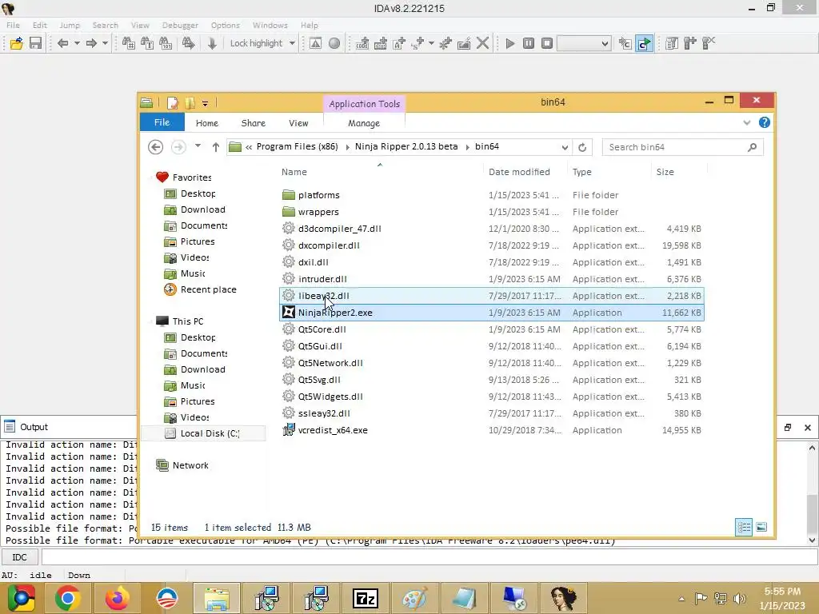Open the Manage tab under Application Tools
This screenshot has height=614, width=819.
click(364, 123)
